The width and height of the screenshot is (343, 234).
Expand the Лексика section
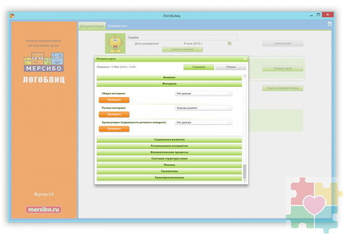[x=169, y=165]
